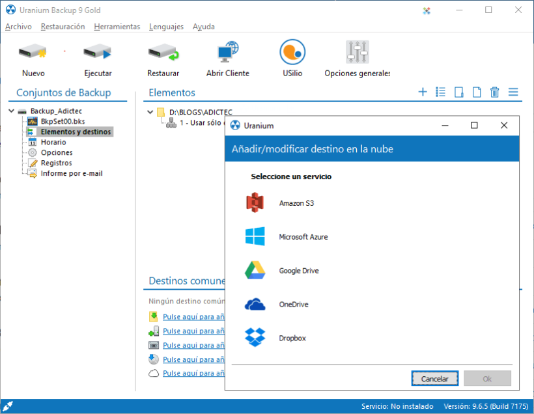The width and height of the screenshot is (534, 414).
Task: Click the Nuevo backup toolbar icon
Action: [x=33, y=53]
